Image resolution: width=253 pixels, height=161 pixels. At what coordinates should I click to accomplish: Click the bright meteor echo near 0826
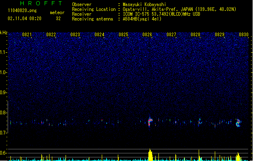point(150,122)
